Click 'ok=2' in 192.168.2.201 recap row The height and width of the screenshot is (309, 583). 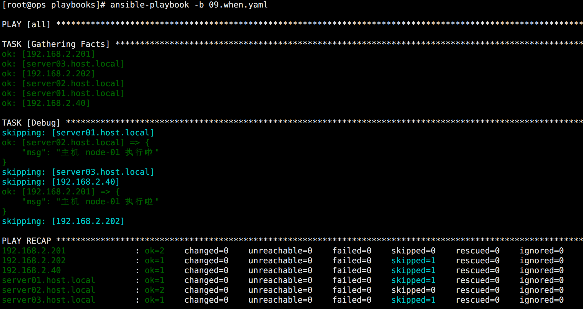click(x=155, y=251)
